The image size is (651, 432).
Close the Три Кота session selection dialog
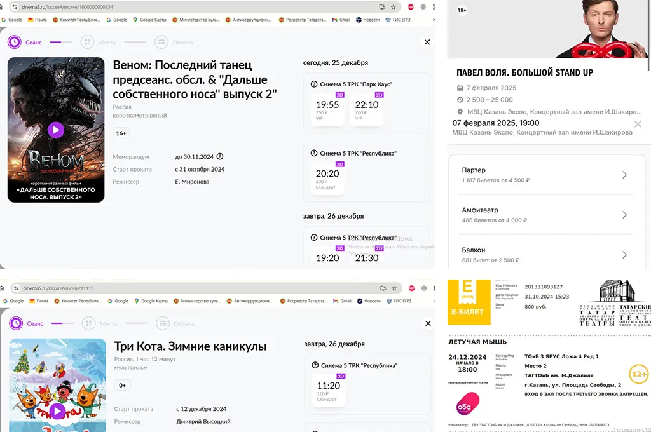click(428, 323)
